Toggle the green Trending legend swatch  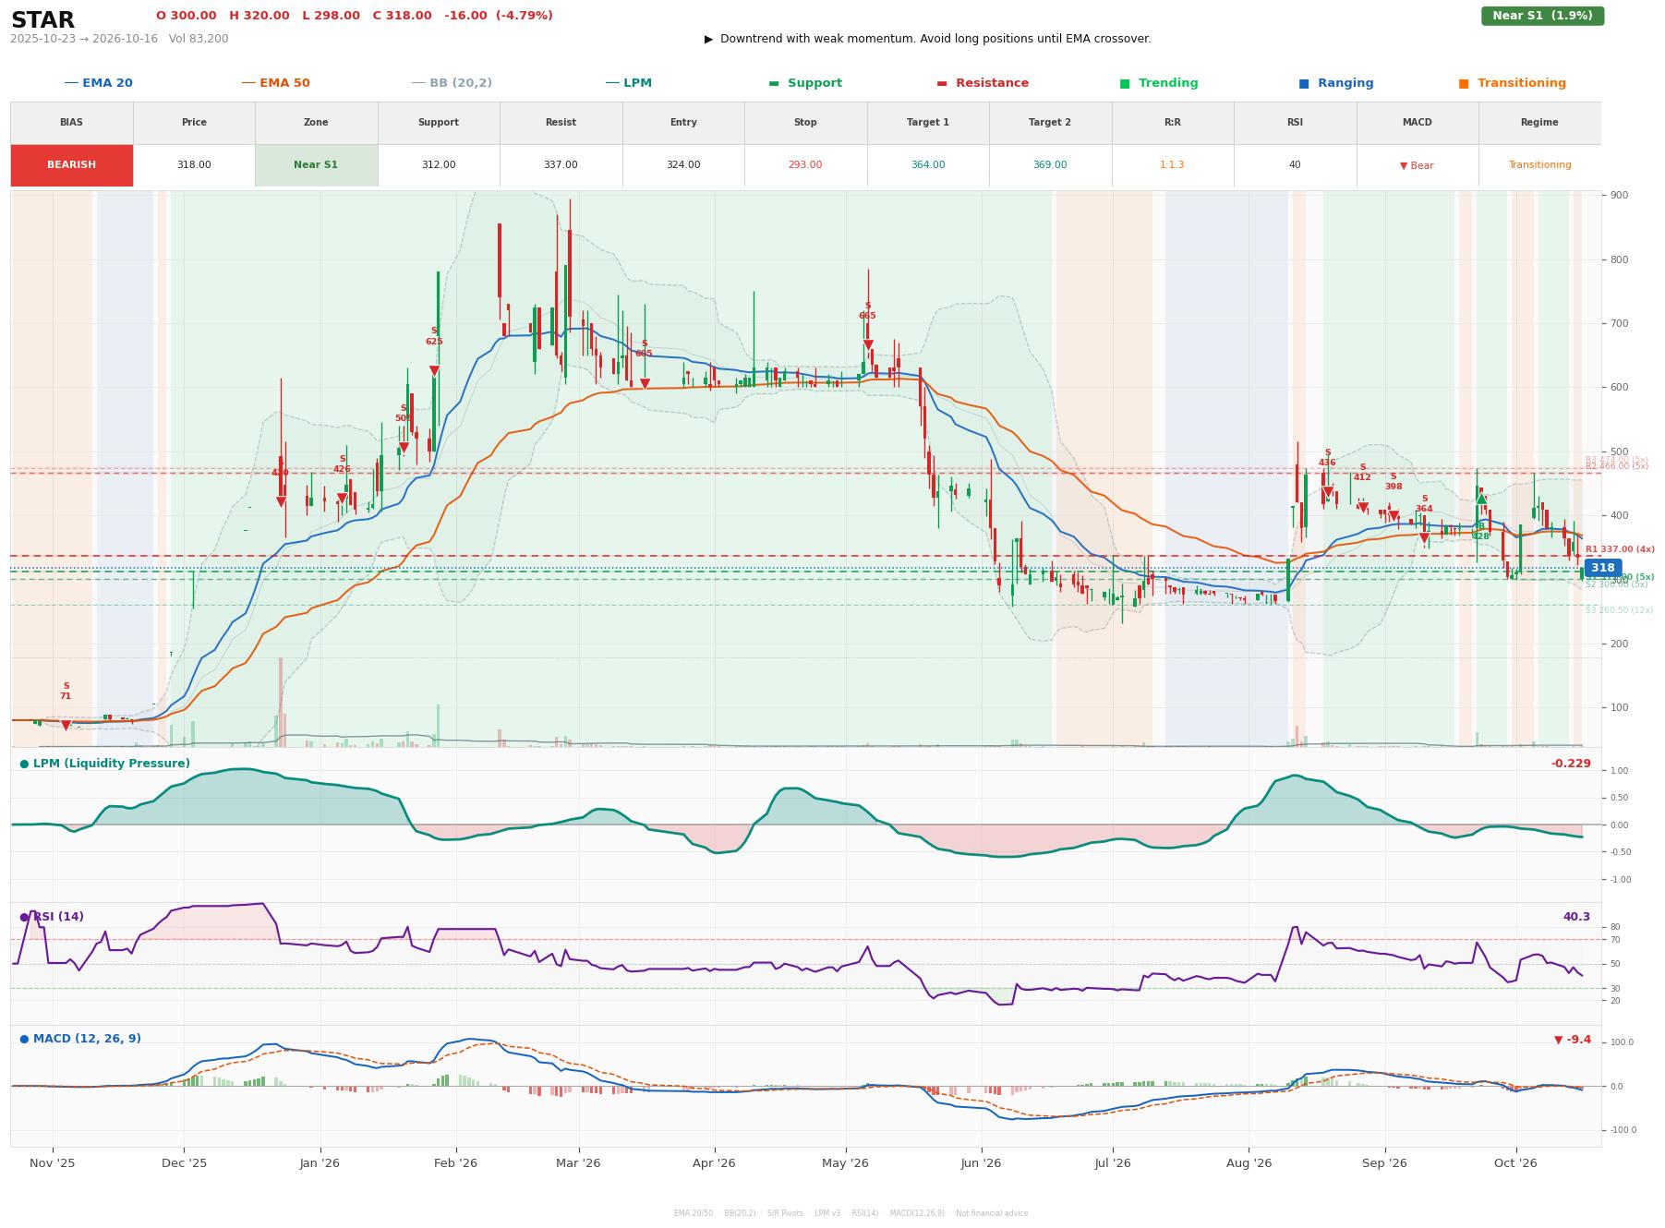[x=1125, y=83]
